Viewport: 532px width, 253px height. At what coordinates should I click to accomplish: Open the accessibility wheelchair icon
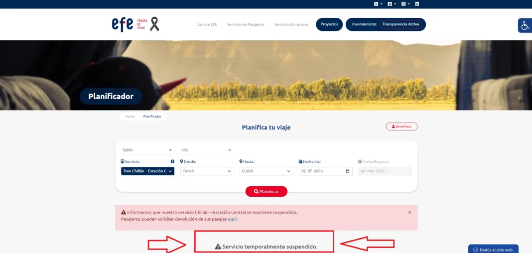pyautogui.click(x=525, y=25)
